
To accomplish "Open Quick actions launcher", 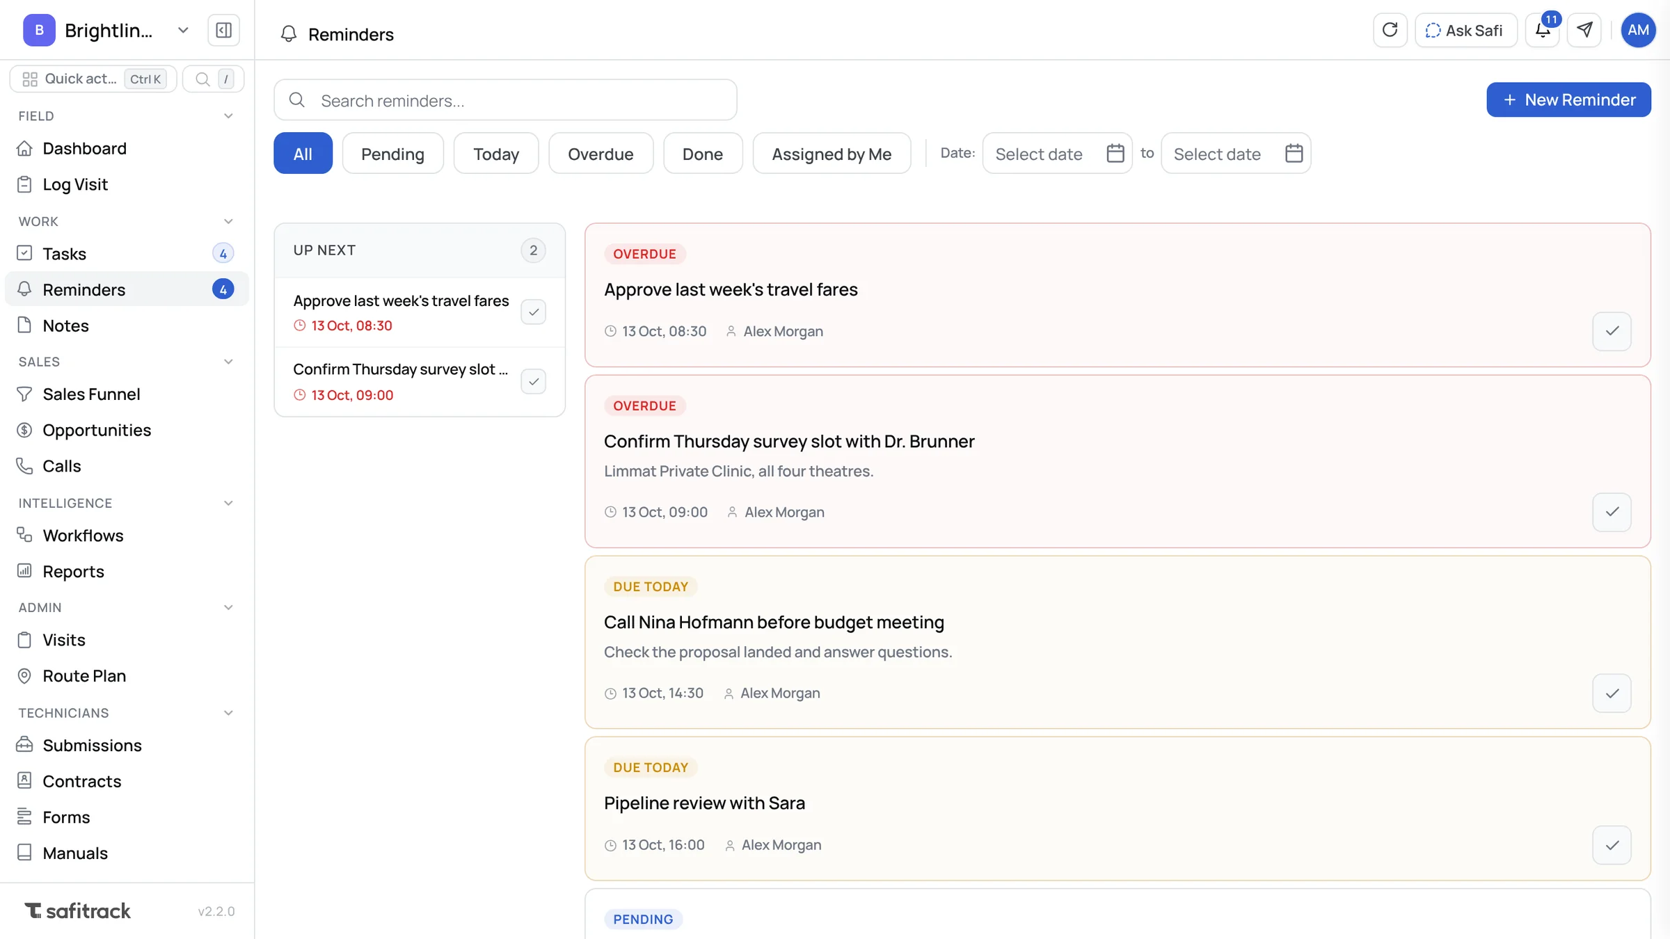I will tap(93, 79).
